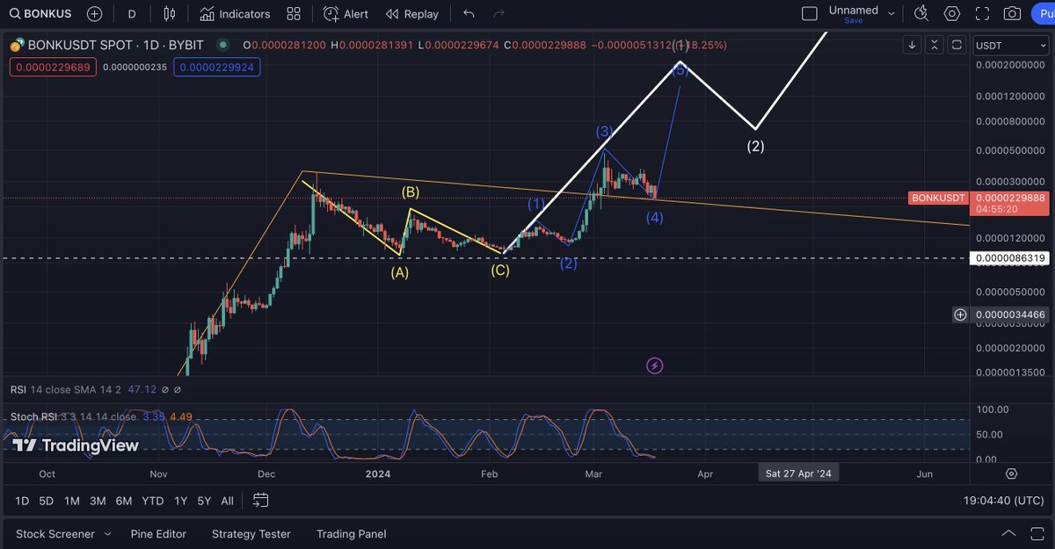Click the 19:04:40 (UTC) timezone clock

pyautogui.click(x=1002, y=501)
